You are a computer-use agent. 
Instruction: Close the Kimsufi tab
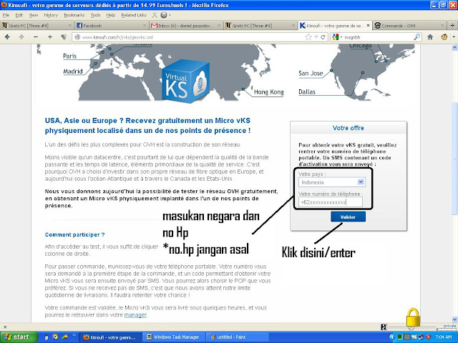pyautogui.click(x=368, y=26)
